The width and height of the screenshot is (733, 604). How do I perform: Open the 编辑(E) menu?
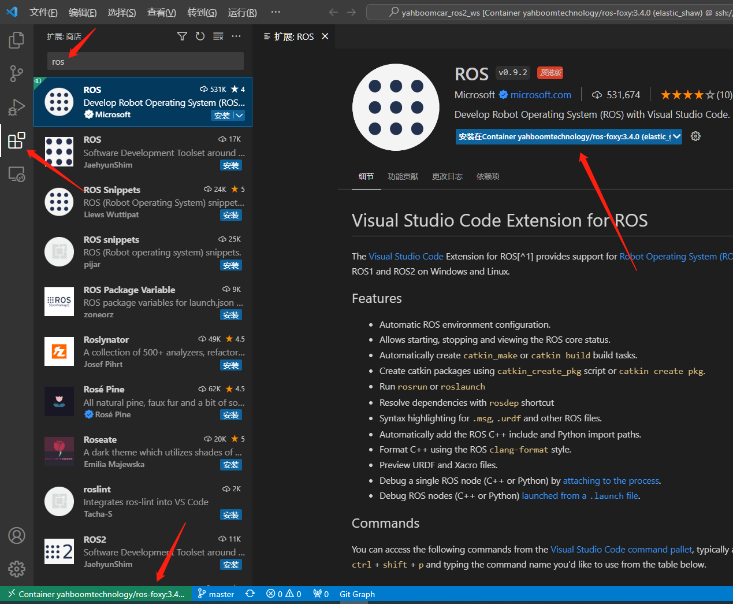pos(83,12)
